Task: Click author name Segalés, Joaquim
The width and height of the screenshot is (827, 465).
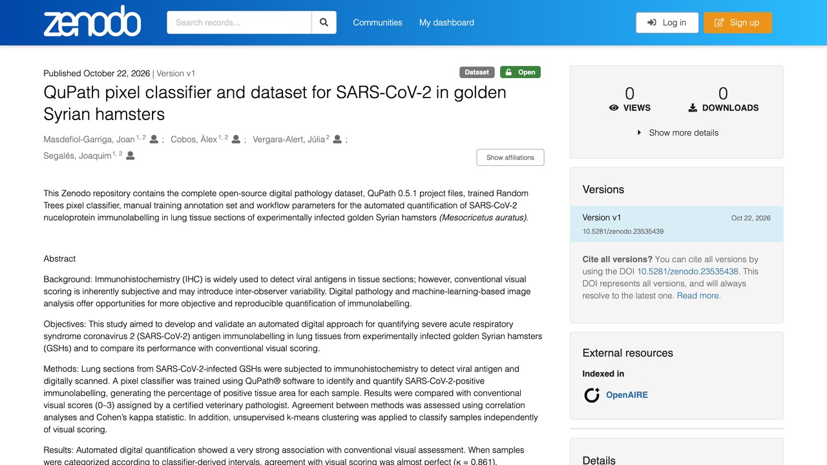Action: 78,156
